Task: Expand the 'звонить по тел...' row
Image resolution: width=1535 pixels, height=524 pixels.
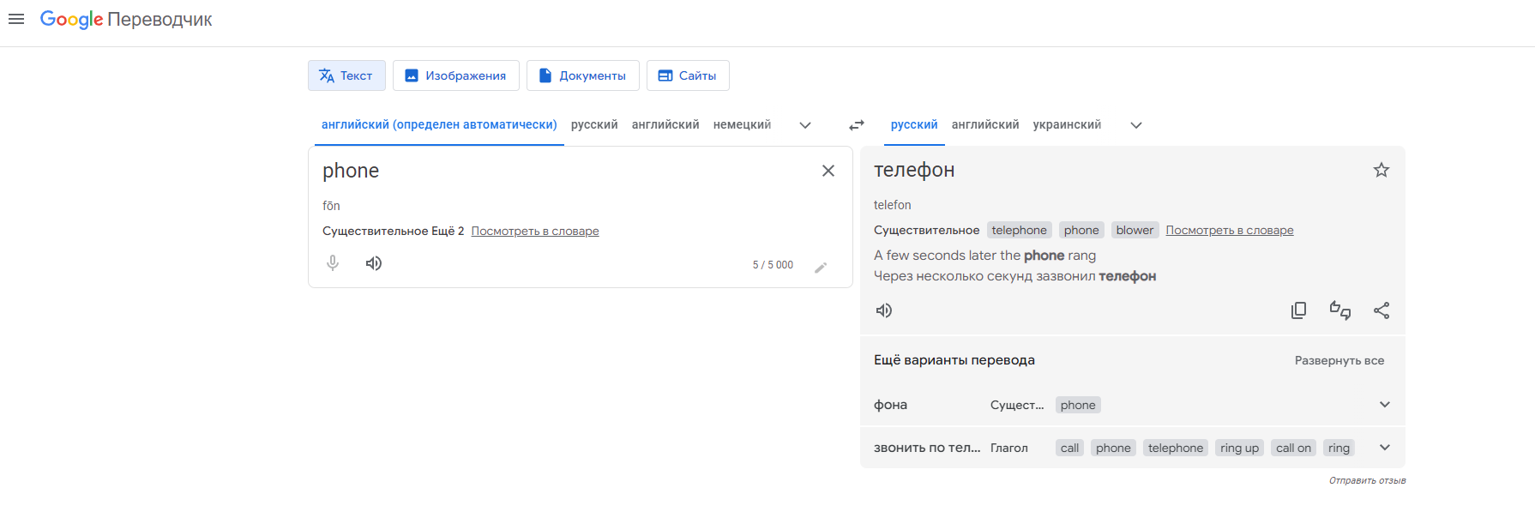Action: tap(1385, 448)
